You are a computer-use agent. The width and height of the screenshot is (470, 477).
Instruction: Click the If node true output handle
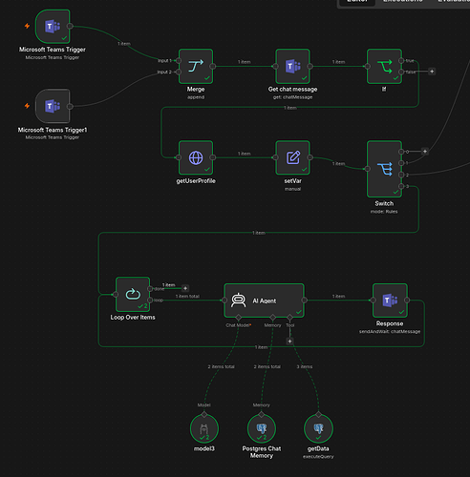click(x=401, y=60)
